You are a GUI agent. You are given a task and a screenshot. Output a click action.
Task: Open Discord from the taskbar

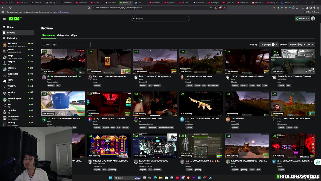[183, 178]
